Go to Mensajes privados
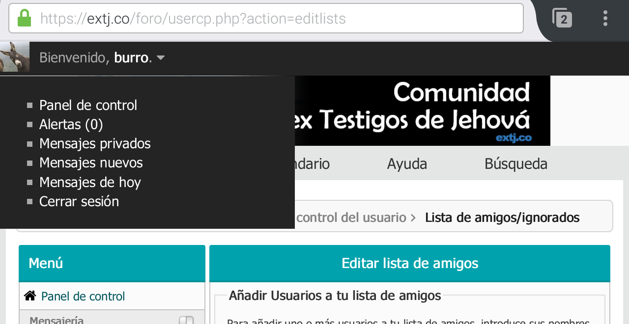This screenshot has width=629, height=324. click(95, 143)
